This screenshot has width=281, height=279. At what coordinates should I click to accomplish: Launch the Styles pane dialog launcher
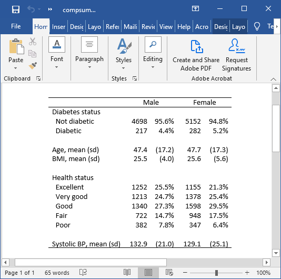135,78
